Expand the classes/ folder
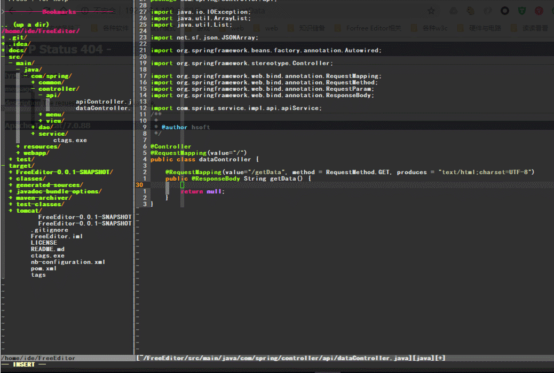 coord(31,178)
